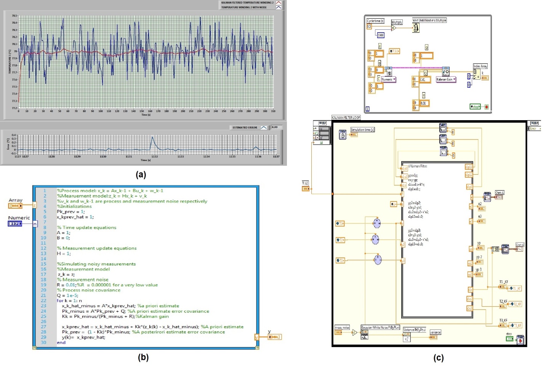Image resolution: width=543 pixels, height=368 pixels.
Task: Click the Temperature Winding 2 With Noise plot swatch
Action: [x=279, y=7]
